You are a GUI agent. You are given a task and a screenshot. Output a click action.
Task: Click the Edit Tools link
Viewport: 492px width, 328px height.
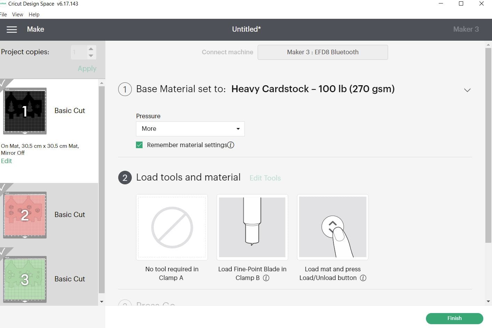265,178
